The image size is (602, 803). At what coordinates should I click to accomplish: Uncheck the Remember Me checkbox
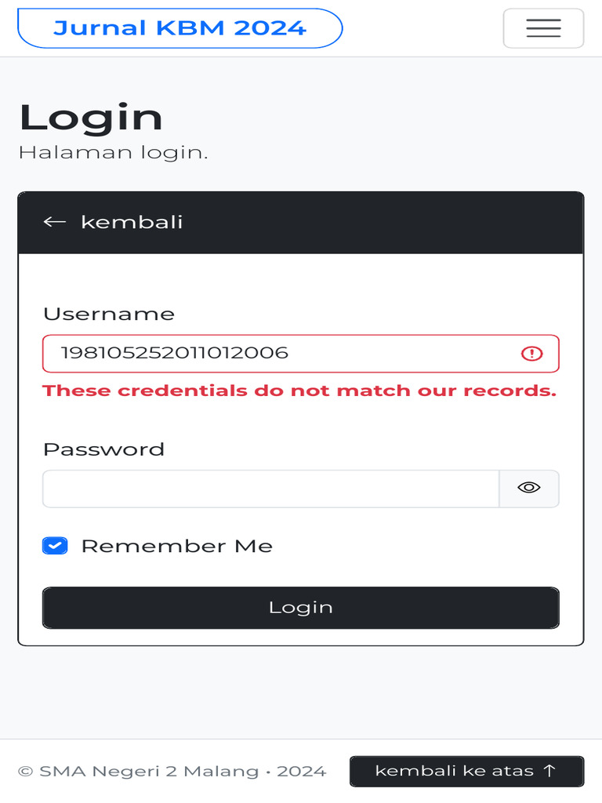tap(55, 546)
